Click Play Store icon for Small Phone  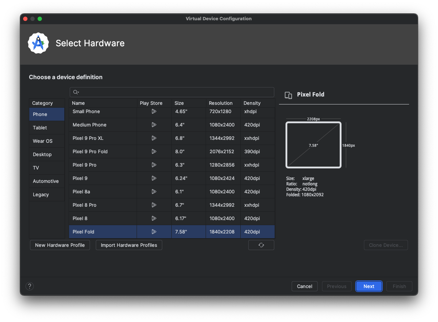coord(154,111)
